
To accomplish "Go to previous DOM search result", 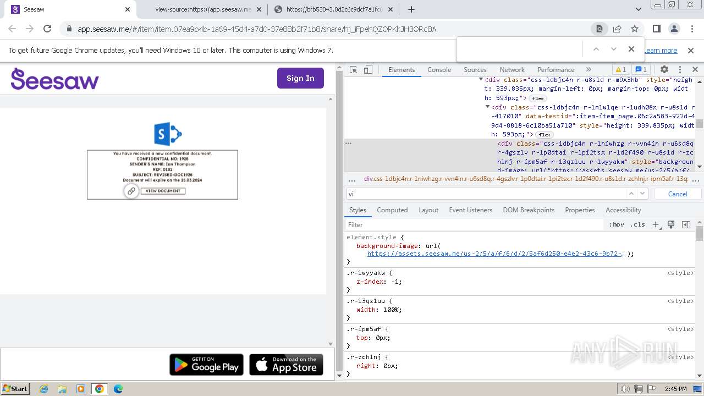I will [631, 194].
